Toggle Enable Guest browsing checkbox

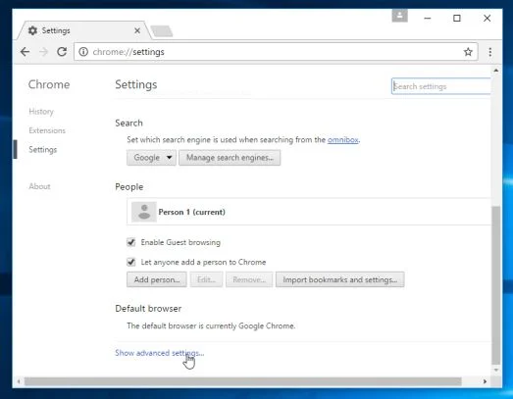click(130, 242)
